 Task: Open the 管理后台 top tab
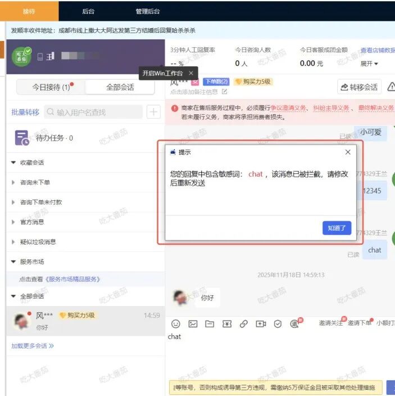pos(148,11)
